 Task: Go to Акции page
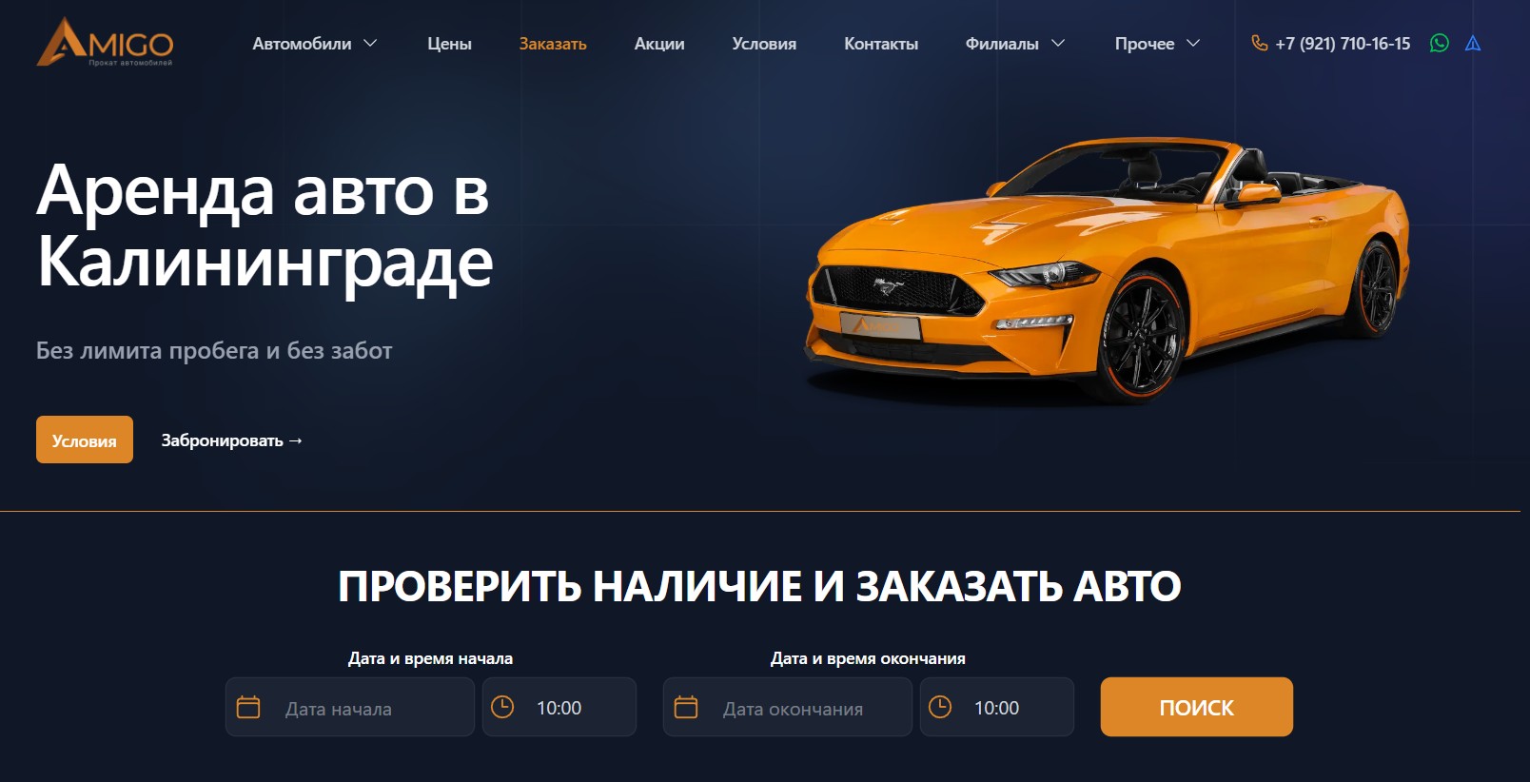[659, 44]
